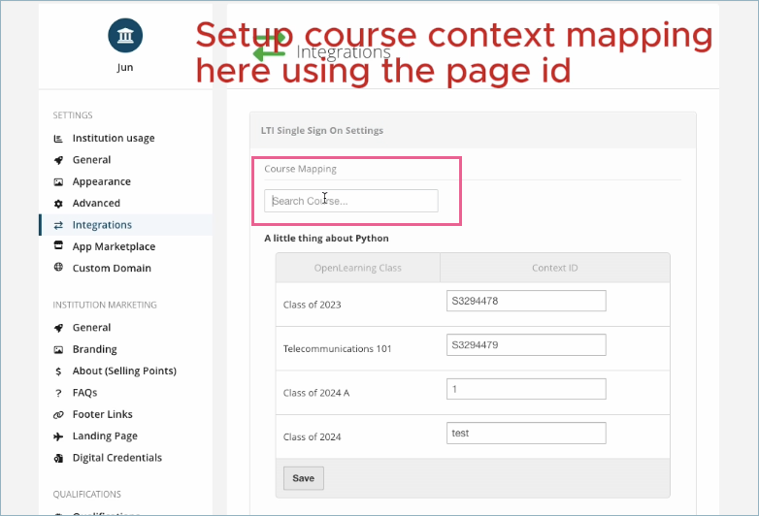Open Landing Page settings
The width and height of the screenshot is (759, 516).
(x=105, y=435)
